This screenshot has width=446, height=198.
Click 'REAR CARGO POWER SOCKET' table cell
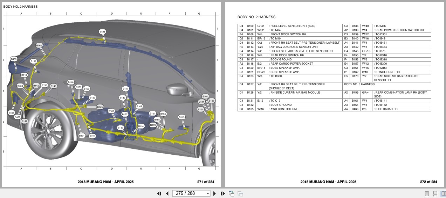(x=304, y=64)
